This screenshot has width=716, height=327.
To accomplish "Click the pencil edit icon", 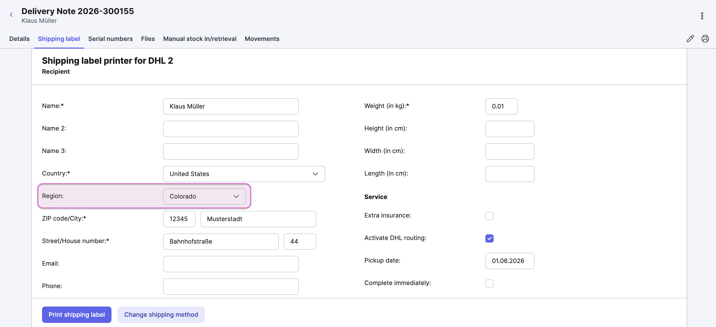I will pyautogui.click(x=690, y=39).
